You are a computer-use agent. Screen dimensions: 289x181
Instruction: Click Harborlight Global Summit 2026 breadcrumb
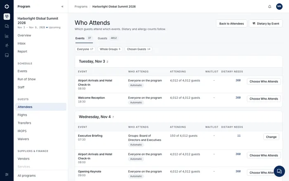(114, 7)
